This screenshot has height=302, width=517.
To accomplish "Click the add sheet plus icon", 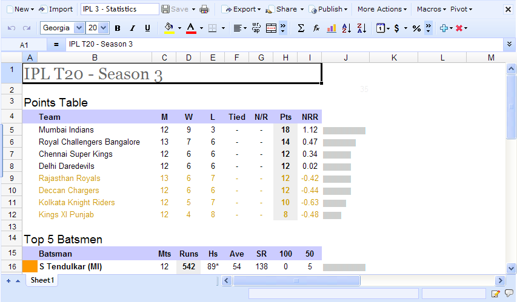I will coord(8,281).
